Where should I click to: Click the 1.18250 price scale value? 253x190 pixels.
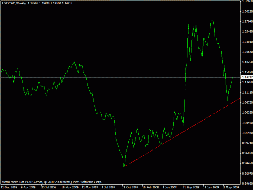tap(247, 62)
